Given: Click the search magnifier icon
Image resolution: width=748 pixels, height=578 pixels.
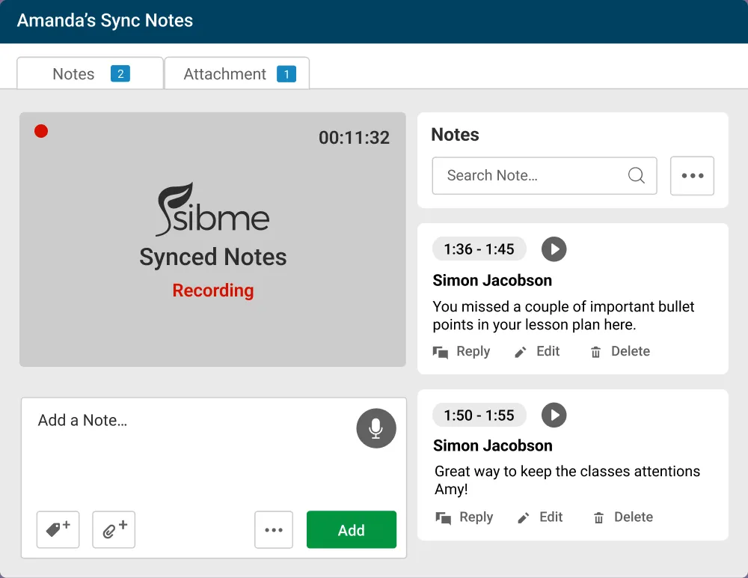Looking at the screenshot, I should (x=636, y=175).
